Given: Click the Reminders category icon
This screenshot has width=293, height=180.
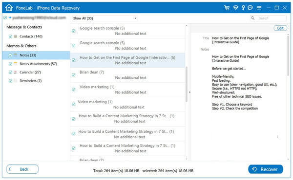Looking at the screenshot, I should point(16,81).
